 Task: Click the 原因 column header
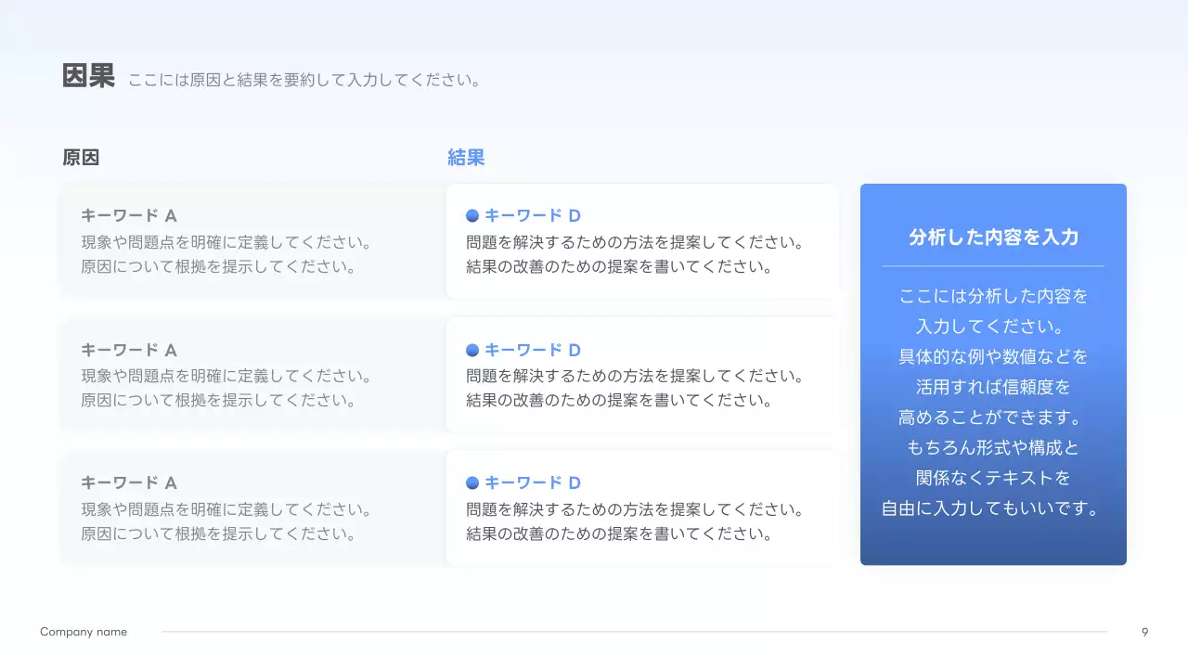tap(81, 157)
